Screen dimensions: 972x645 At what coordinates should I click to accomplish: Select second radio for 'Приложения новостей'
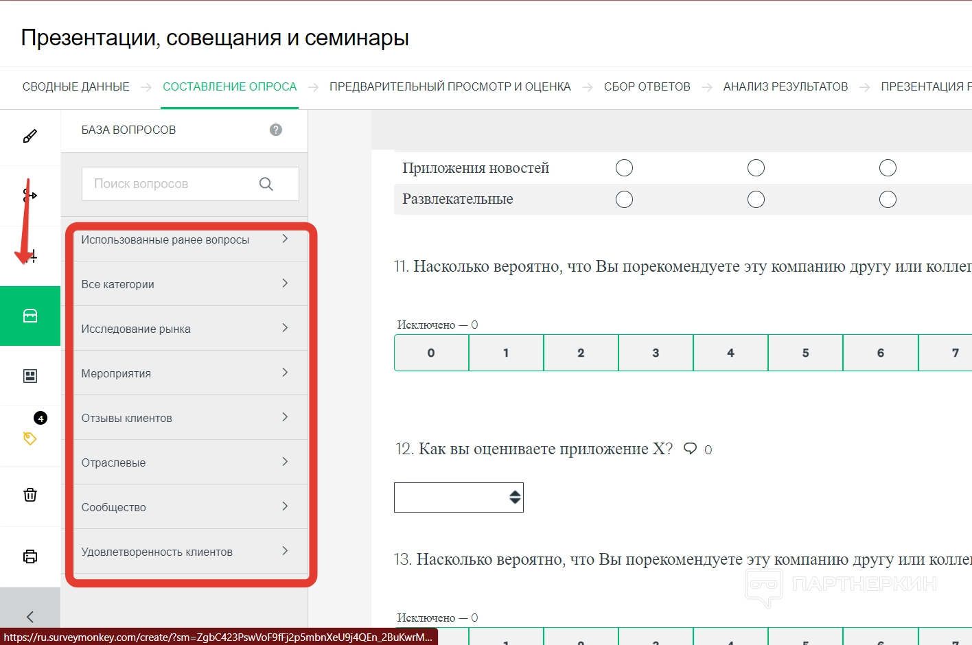(756, 168)
